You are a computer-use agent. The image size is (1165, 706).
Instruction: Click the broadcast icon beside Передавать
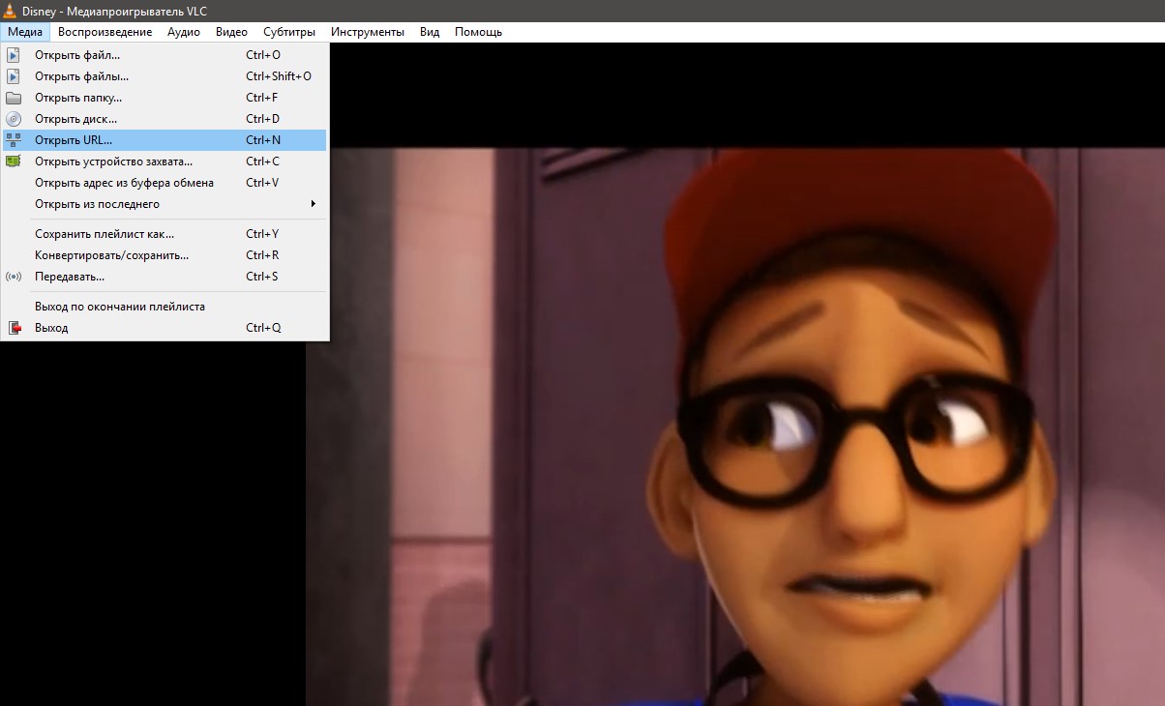click(x=14, y=277)
